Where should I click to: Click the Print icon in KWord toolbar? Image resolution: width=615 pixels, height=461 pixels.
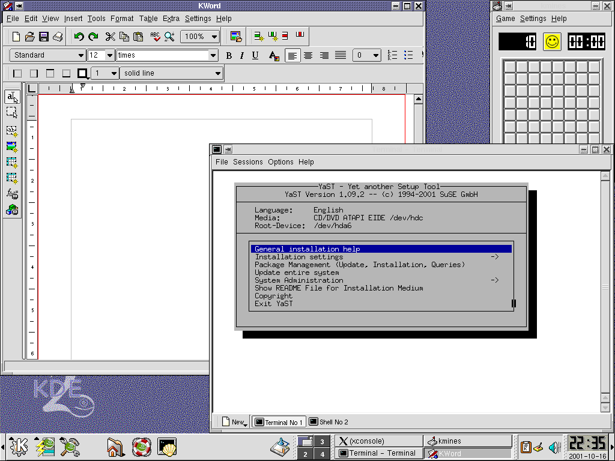(x=58, y=37)
